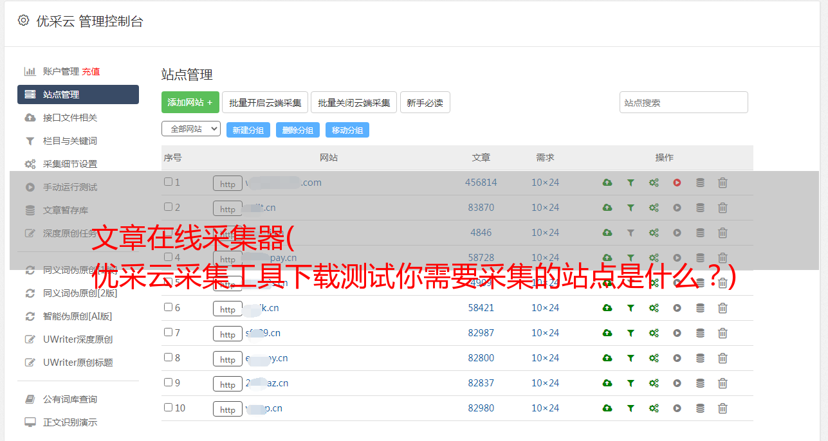
Task: Click article count 58421
Action: 481,308
